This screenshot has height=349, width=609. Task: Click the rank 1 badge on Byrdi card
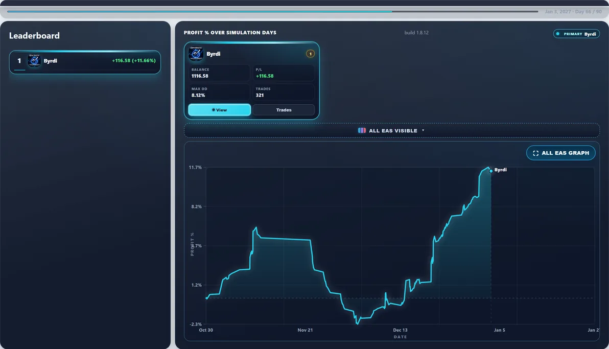pyautogui.click(x=310, y=54)
